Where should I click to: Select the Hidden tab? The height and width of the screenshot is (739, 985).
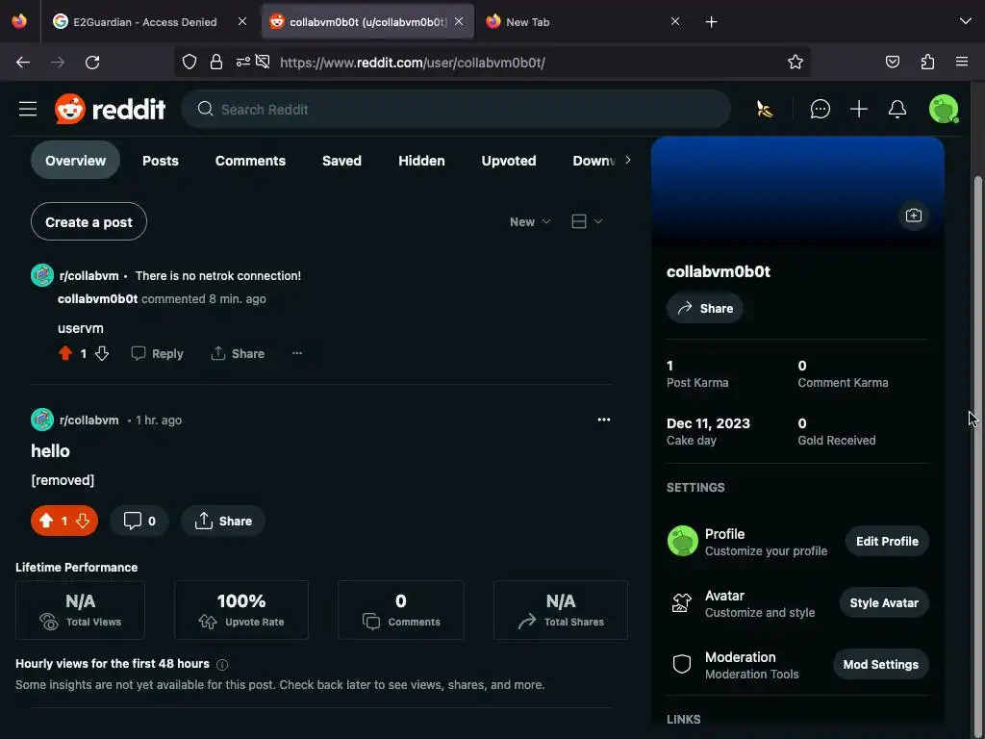click(x=421, y=161)
